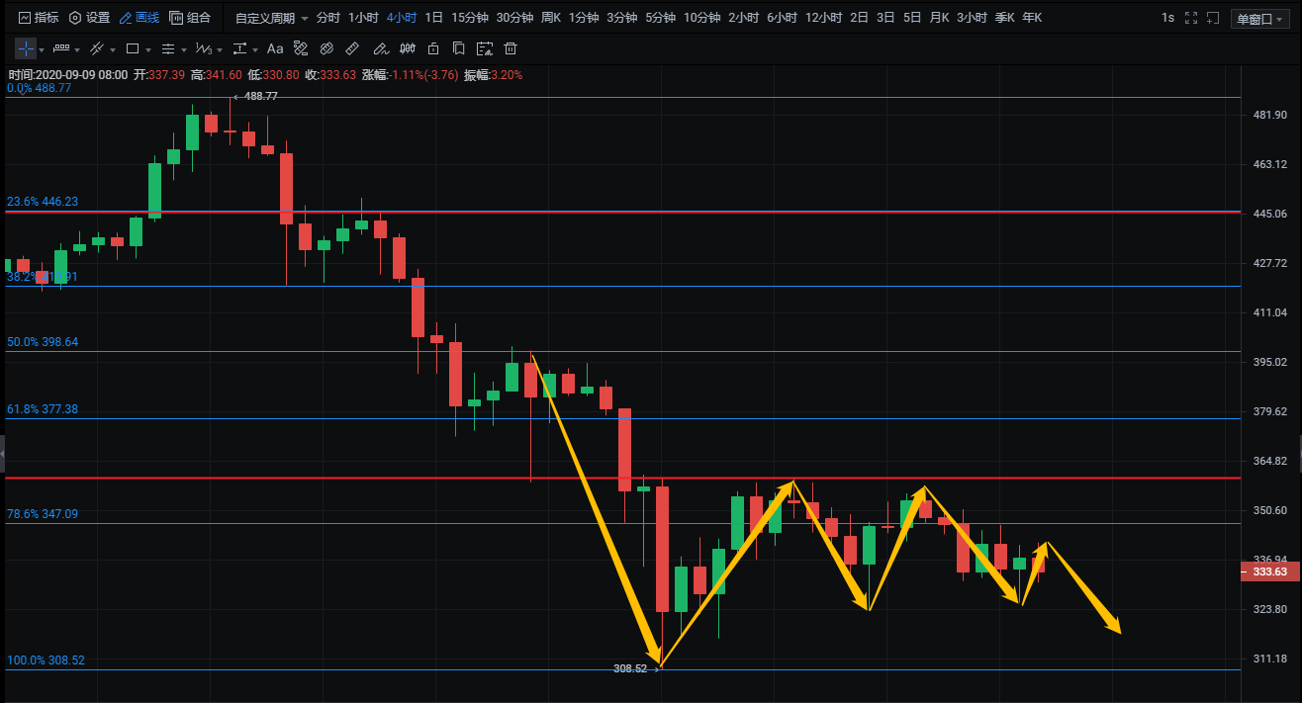Select the Elliott wave numbering tool

[203, 48]
